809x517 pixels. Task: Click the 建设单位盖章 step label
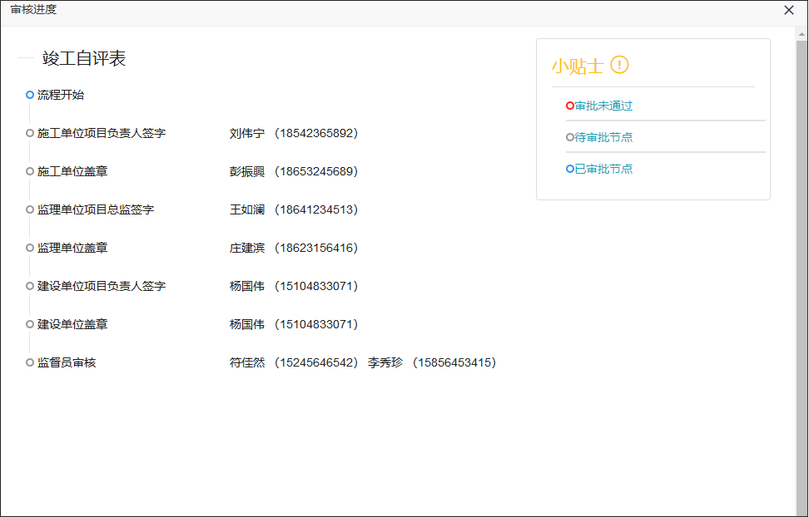click(72, 323)
